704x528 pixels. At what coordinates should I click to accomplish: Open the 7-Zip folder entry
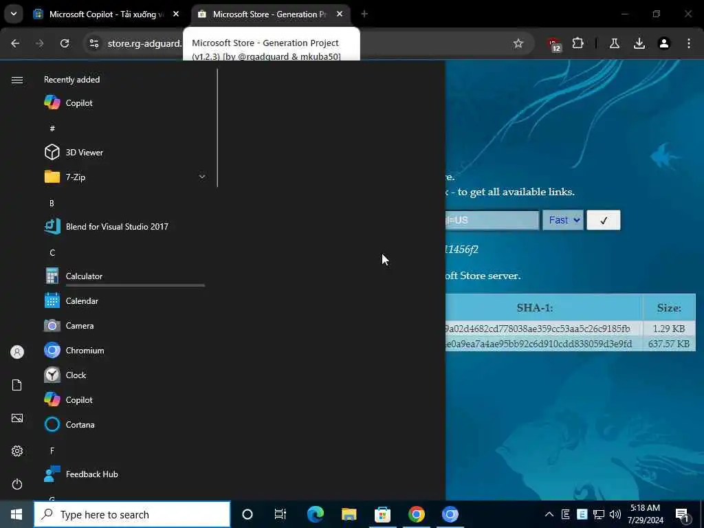[x=124, y=177]
